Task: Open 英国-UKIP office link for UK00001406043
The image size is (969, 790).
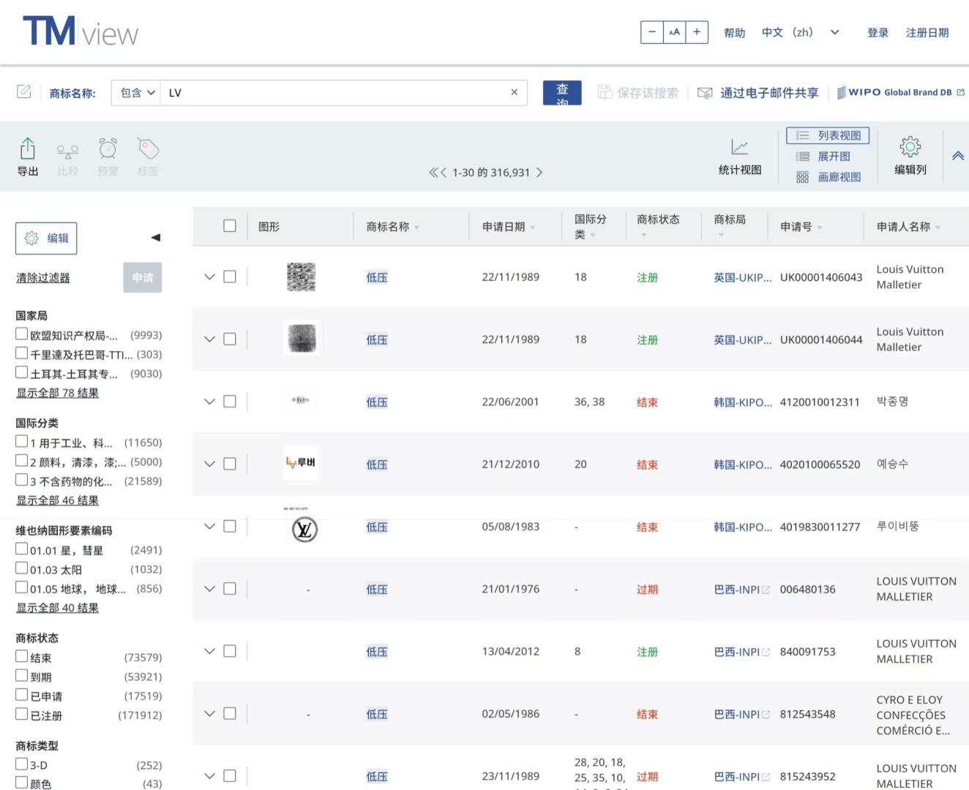Action: tap(742, 277)
